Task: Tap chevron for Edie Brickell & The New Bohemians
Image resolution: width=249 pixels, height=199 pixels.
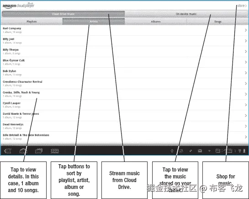Action: (246, 137)
